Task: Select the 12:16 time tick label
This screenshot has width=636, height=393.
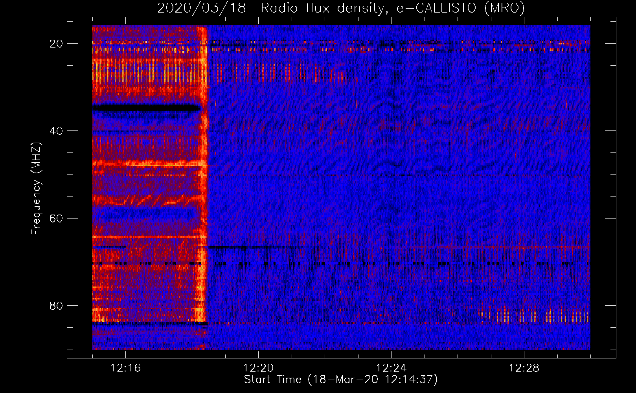Action: 125,368
